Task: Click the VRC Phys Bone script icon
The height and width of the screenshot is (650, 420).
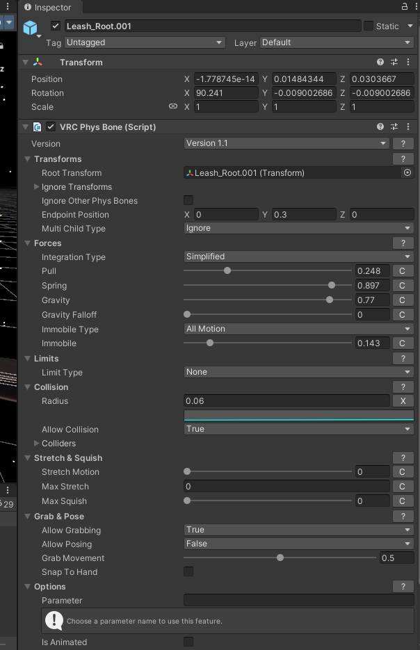Action: [38, 127]
